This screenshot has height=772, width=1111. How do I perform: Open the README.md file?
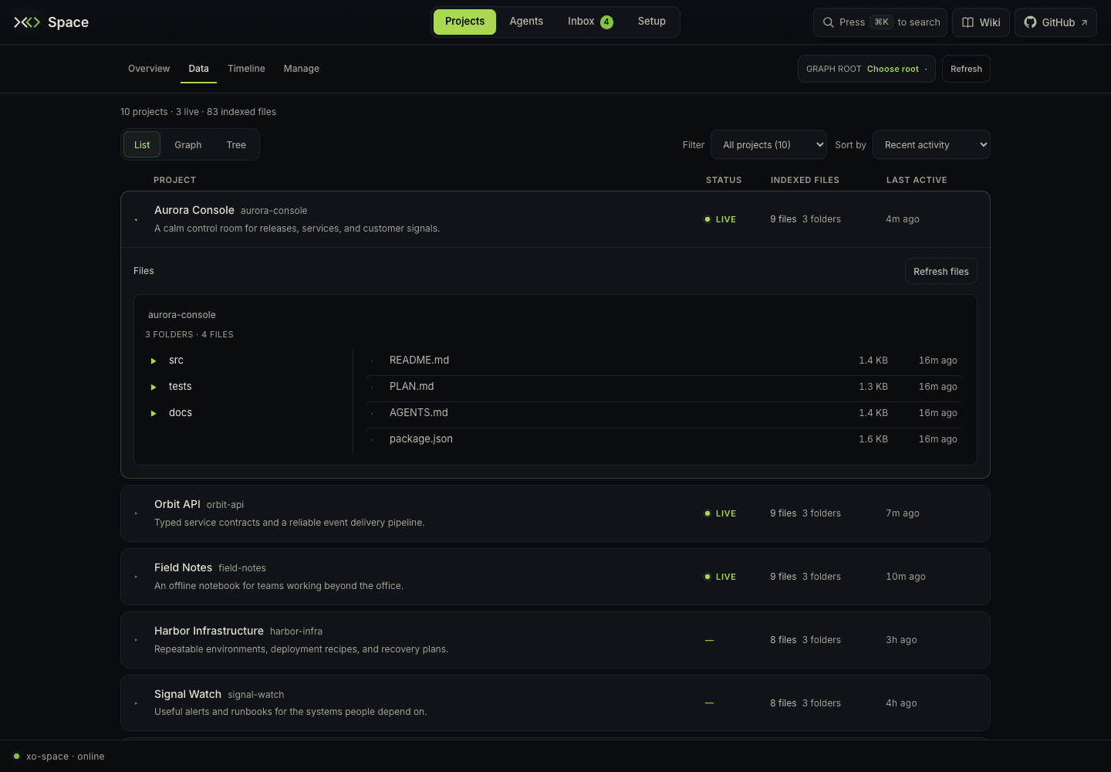coord(664,361)
